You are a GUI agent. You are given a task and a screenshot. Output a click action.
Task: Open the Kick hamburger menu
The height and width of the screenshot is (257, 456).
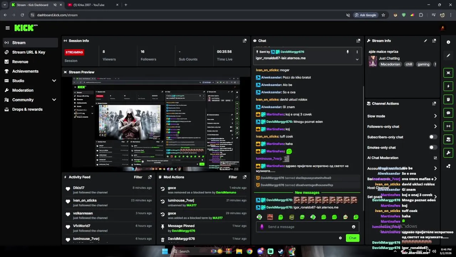coord(7,28)
